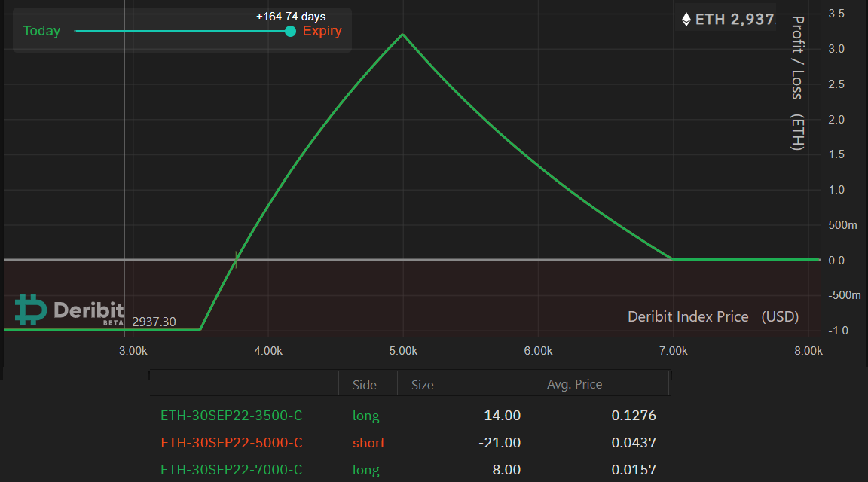Click the Size column header

point(422,385)
